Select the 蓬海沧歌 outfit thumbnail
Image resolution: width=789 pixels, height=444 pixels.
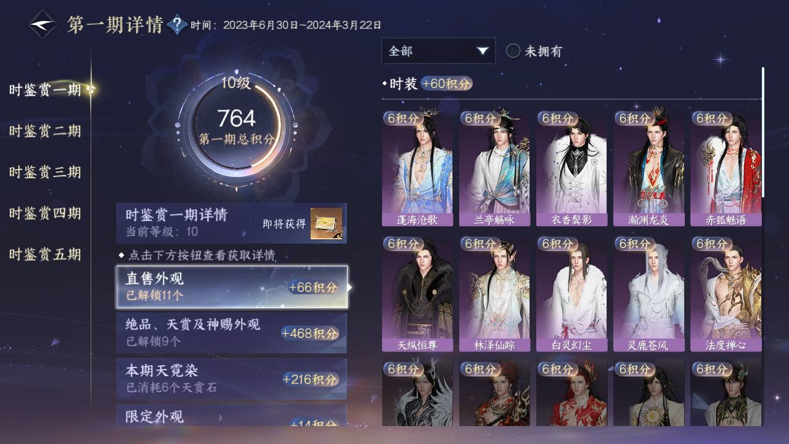tap(417, 168)
